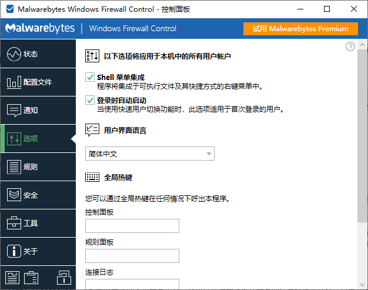This screenshot has width=368, height=290.
Task: Close the Firewall Control window
Action: [354, 9]
